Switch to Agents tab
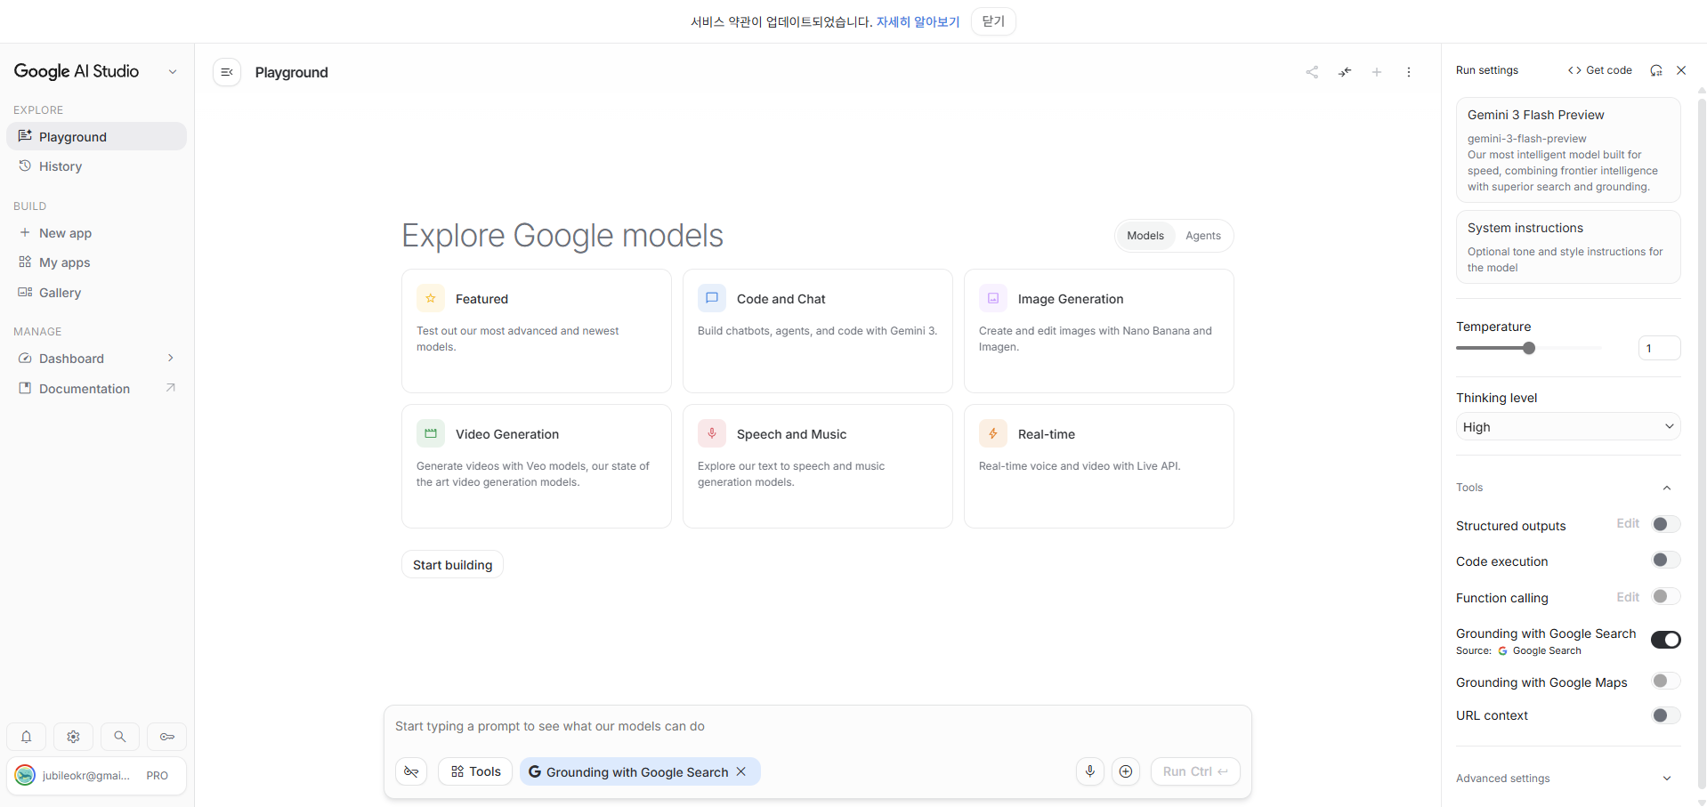The width and height of the screenshot is (1707, 807). [1203, 236]
